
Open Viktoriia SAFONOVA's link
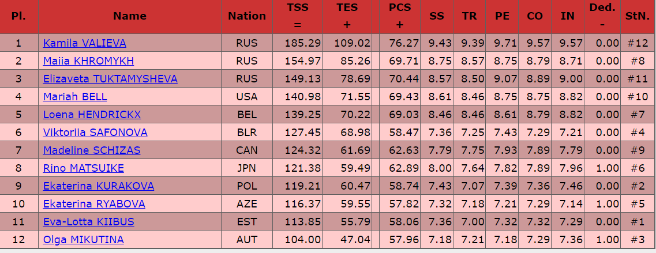[95, 133]
